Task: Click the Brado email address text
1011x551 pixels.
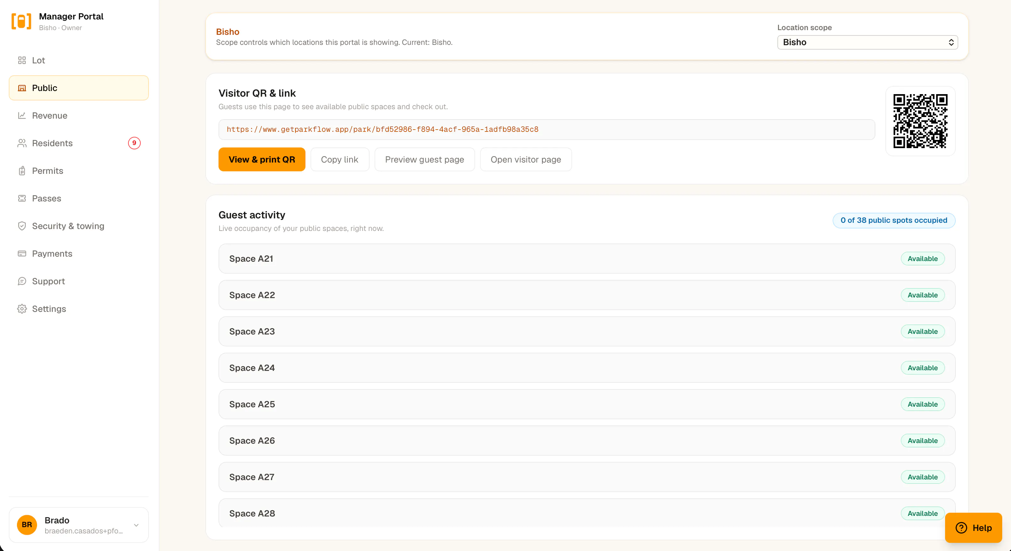Action: click(x=84, y=531)
